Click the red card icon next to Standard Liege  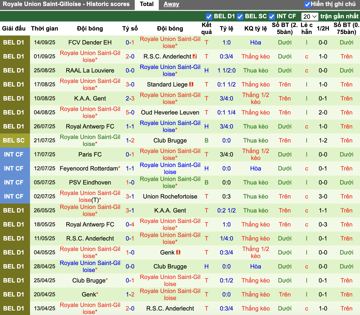pos(191,84)
